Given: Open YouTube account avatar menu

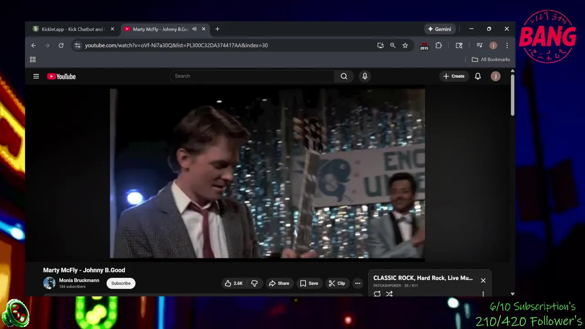Looking at the screenshot, I should pyautogui.click(x=495, y=76).
